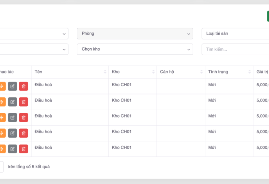Image resolution: width=269 pixels, height=184 pixels.
Task: Open the Phòng dropdown
Action: pos(135,34)
